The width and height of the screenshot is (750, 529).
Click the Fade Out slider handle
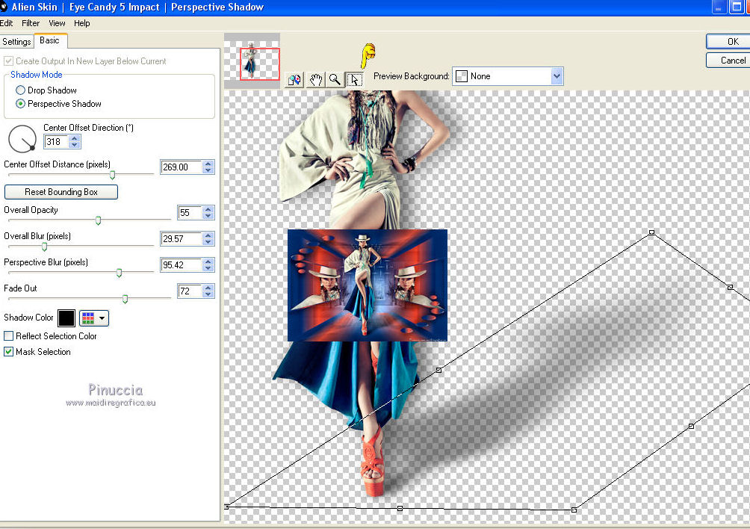tap(125, 299)
